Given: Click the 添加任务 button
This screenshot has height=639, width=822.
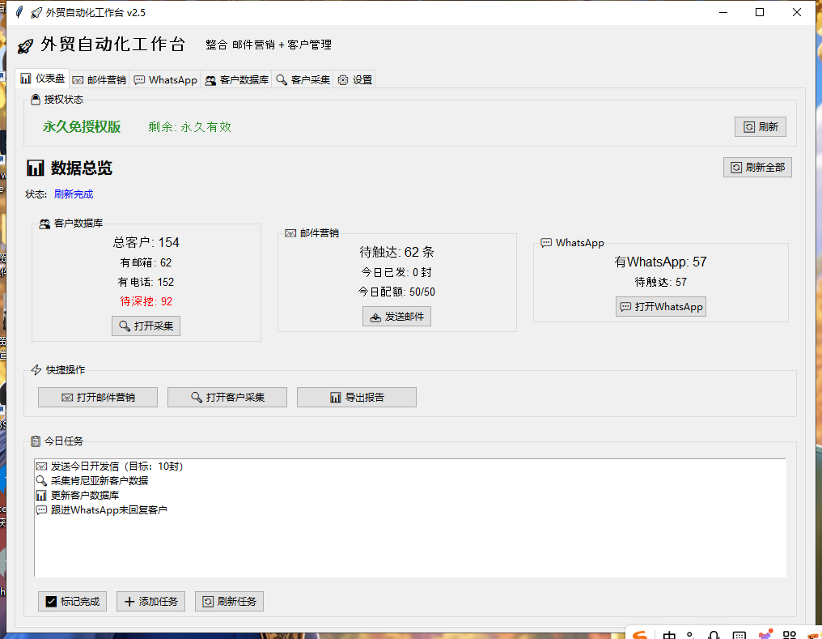Looking at the screenshot, I should 150,601.
